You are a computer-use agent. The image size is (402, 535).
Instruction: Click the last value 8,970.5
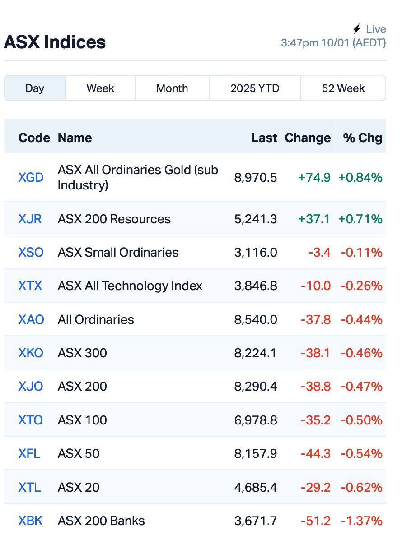pyautogui.click(x=256, y=177)
